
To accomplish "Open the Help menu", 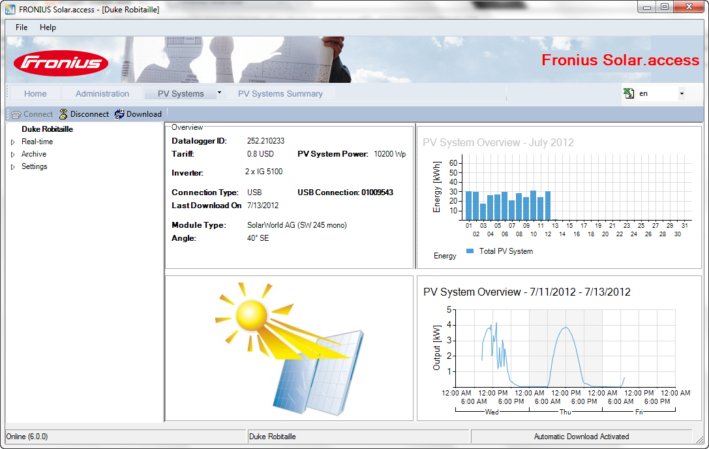I will point(48,27).
